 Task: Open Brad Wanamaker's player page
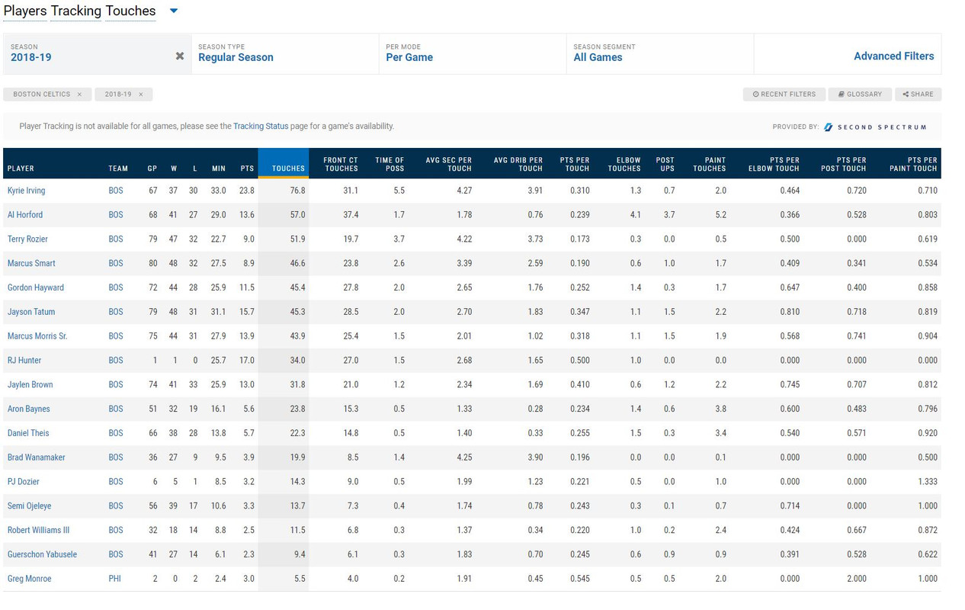pyautogui.click(x=37, y=457)
